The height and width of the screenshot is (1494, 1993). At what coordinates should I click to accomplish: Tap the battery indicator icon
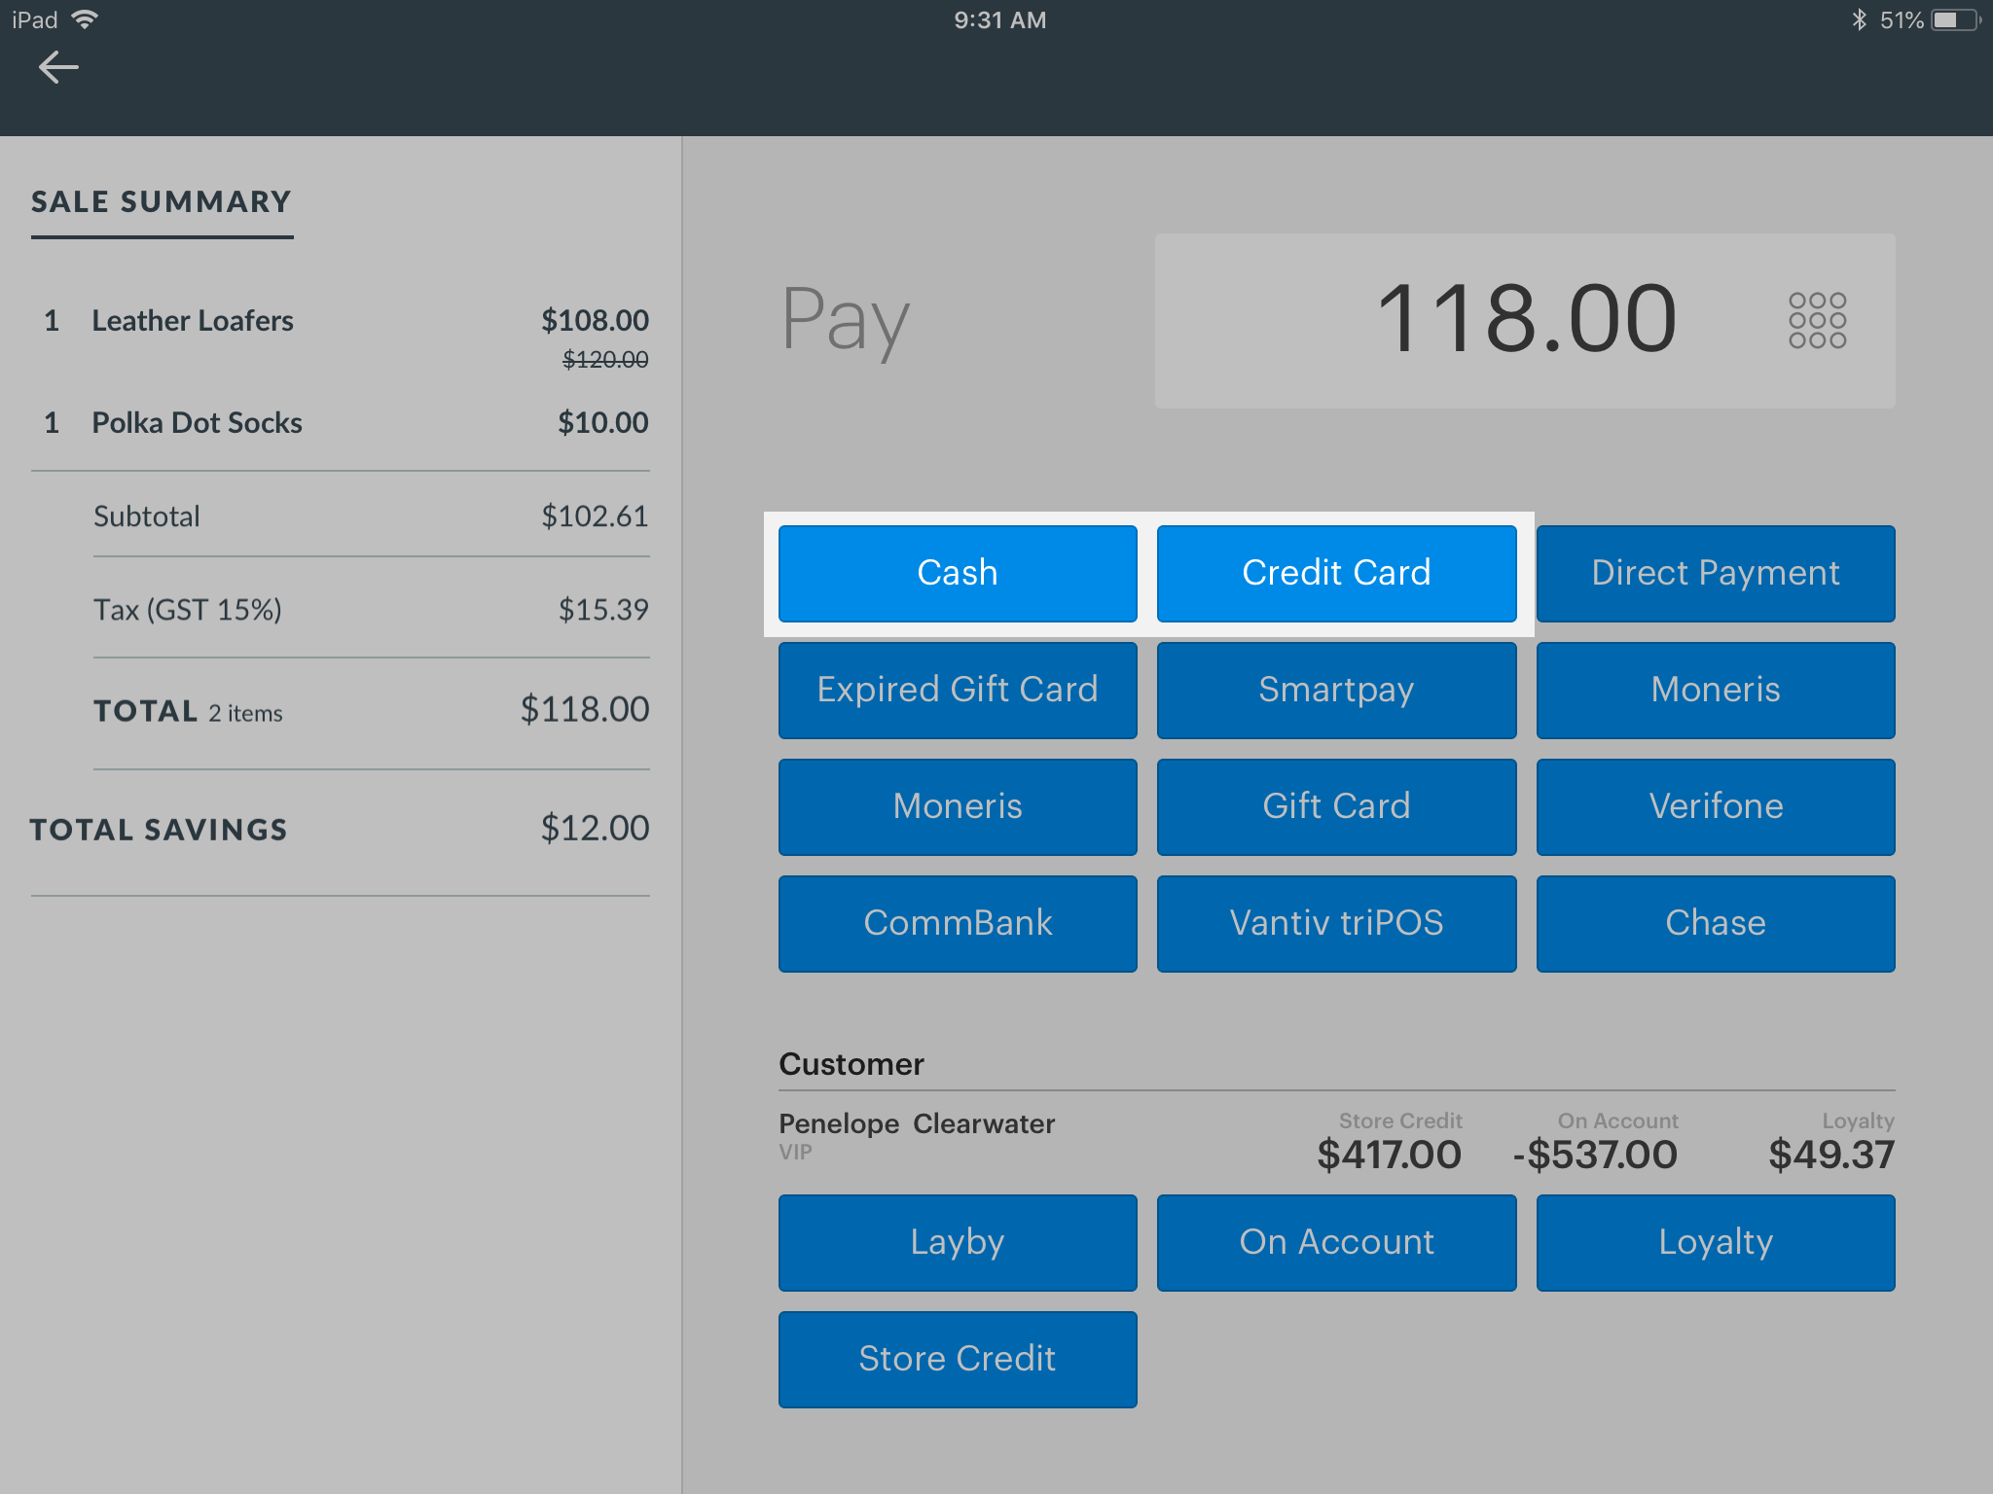(1954, 19)
